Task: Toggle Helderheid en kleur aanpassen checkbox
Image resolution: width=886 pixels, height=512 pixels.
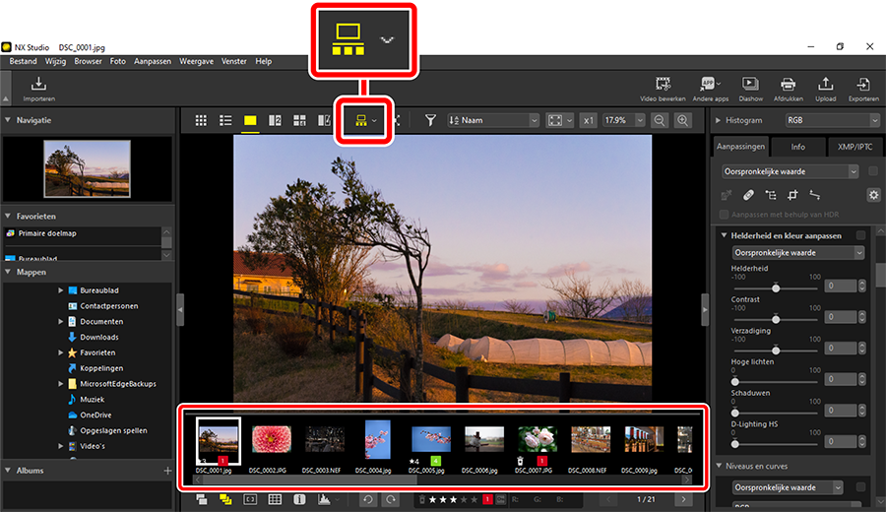Action: click(860, 235)
